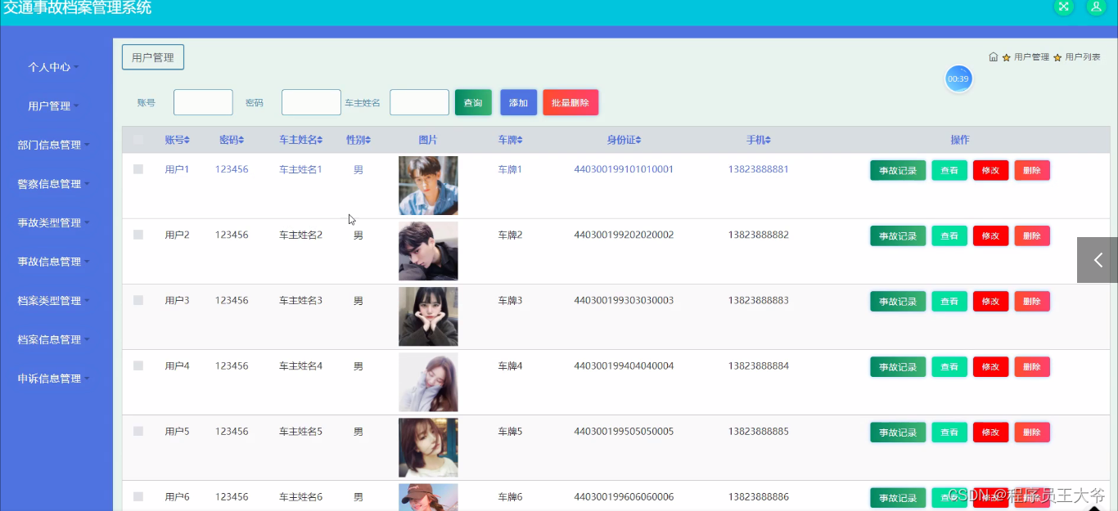Screen dimensions: 1118x511
Task: Check the checkbox for 用户1 row
Action: tap(137, 169)
